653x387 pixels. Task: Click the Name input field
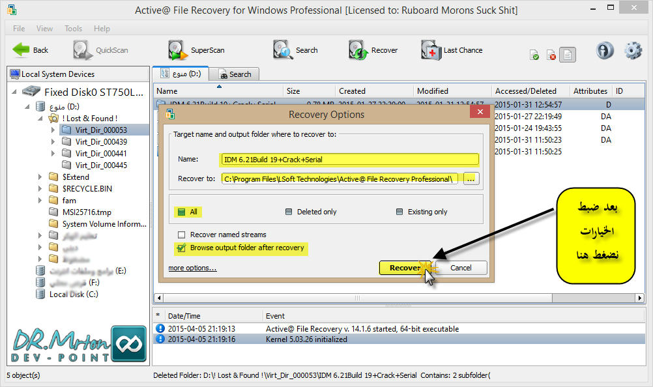(x=350, y=160)
